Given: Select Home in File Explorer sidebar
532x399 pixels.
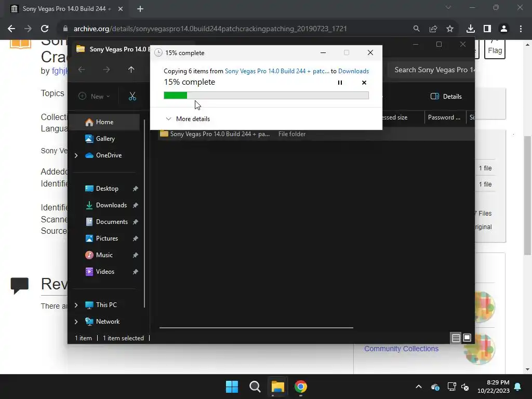Looking at the screenshot, I should coord(104,122).
